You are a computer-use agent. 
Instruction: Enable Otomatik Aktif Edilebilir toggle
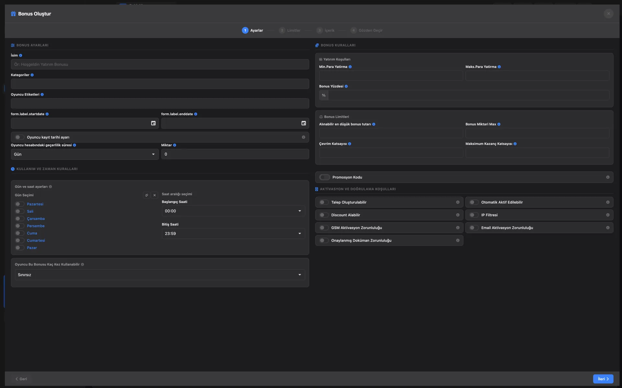coord(474,202)
